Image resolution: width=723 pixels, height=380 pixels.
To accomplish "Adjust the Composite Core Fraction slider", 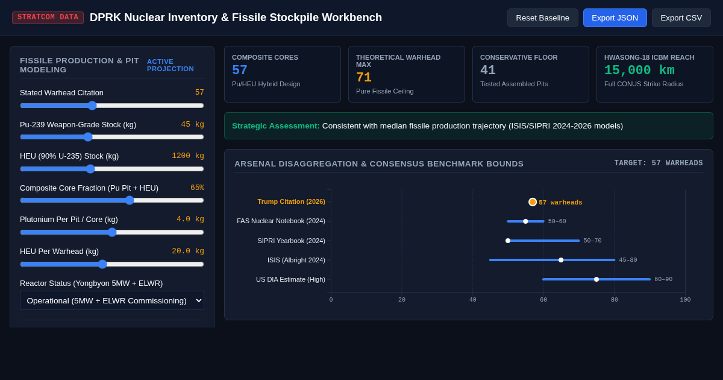I will [112, 200].
